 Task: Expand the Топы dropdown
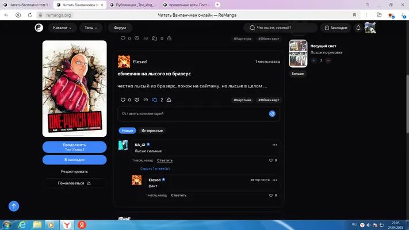pyautogui.click(x=91, y=28)
